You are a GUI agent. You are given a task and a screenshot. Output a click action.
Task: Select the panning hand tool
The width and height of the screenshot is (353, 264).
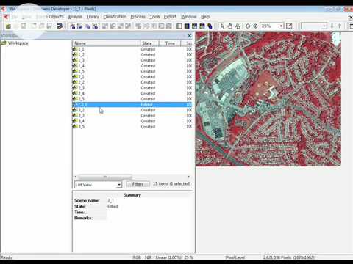pyautogui.click(x=230, y=26)
